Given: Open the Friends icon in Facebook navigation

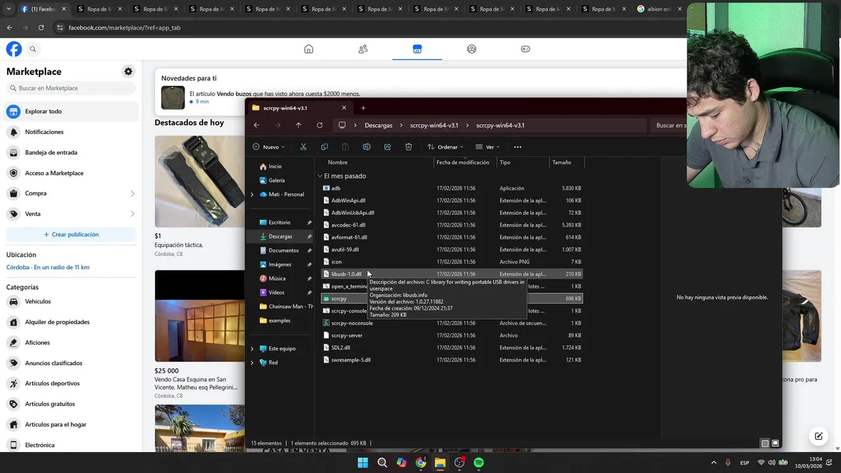Looking at the screenshot, I should click(363, 49).
